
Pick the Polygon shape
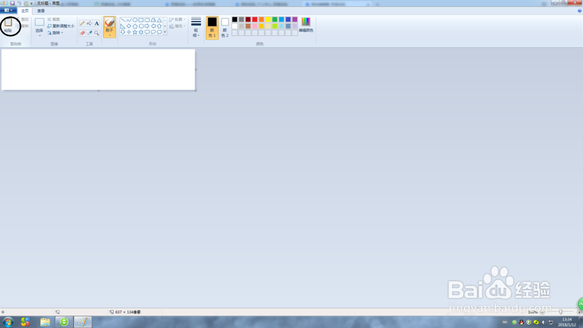point(153,20)
